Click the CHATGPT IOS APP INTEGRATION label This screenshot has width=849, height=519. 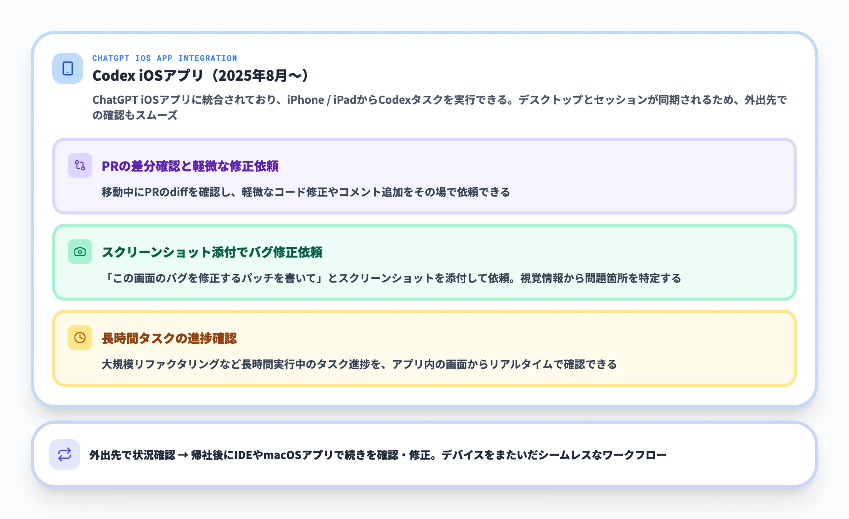pos(165,58)
